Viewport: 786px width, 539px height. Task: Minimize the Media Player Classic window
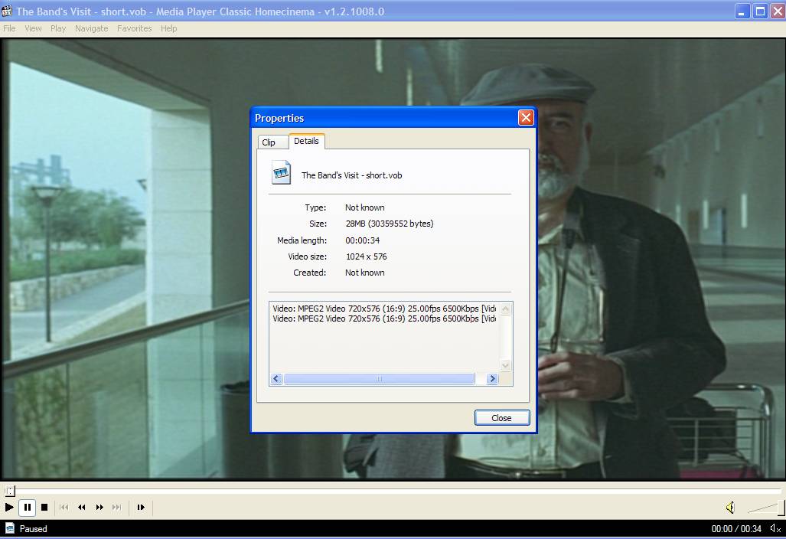point(742,11)
